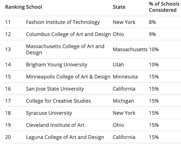
Task: Click the State column header
Action: click(x=119, y=7)
